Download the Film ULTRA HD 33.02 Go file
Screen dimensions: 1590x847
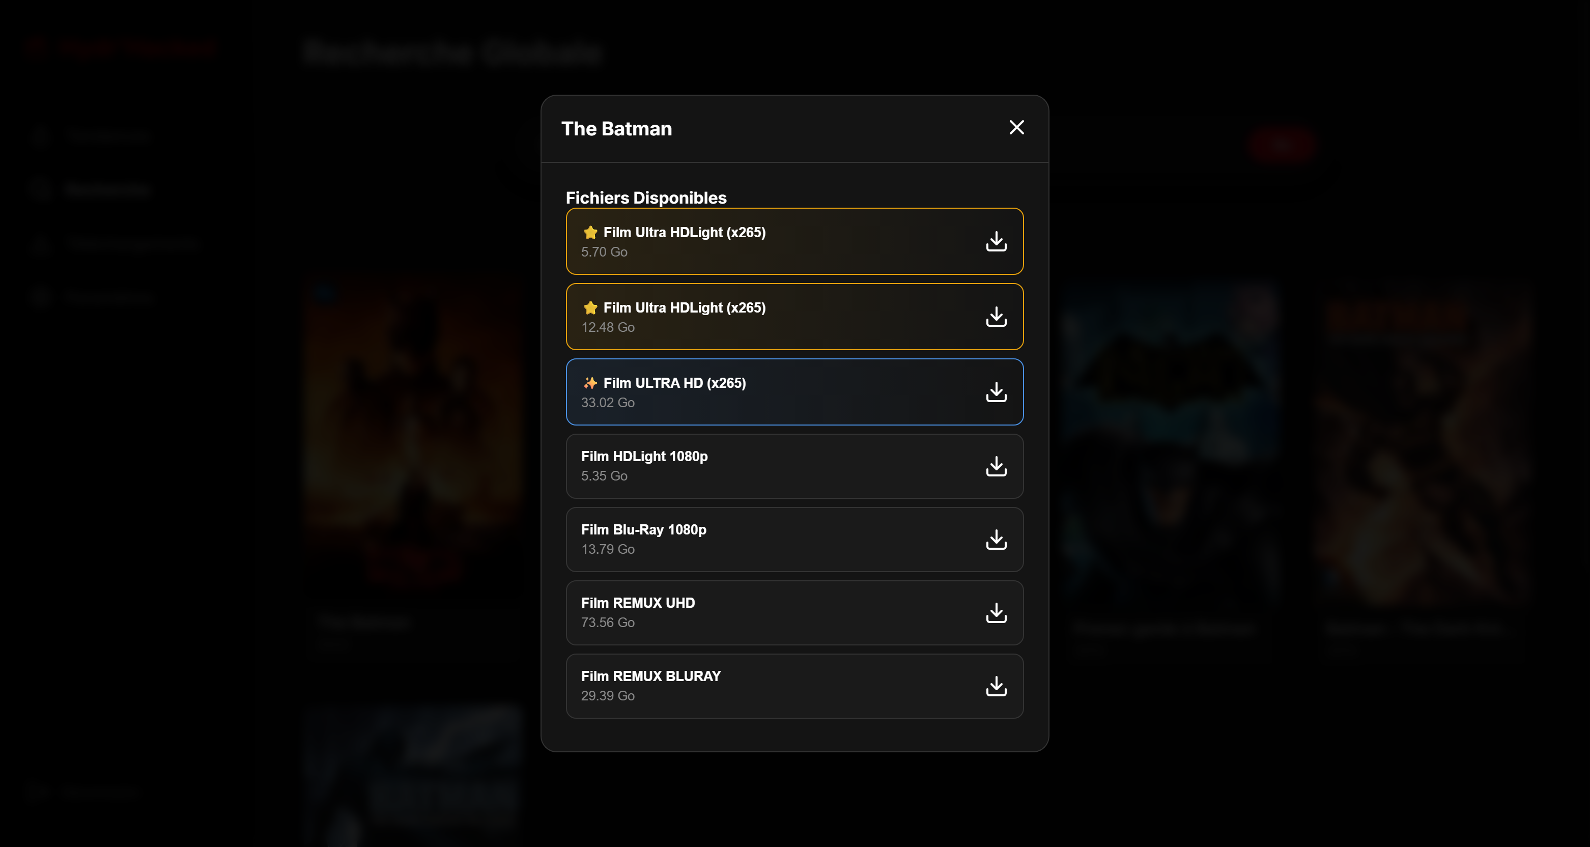(x=996, y=392)
